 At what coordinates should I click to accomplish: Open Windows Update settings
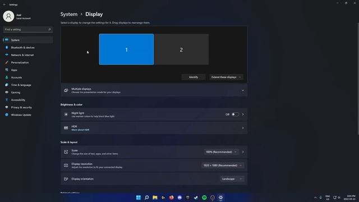click(x=27, y=114)
